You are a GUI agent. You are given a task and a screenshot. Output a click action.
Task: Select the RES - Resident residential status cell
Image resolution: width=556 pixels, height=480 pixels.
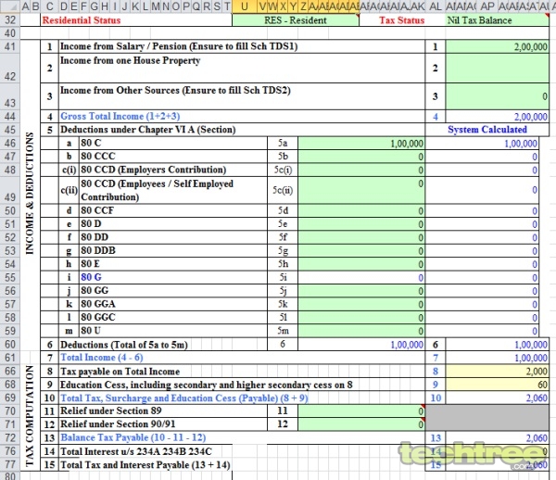(x=296, y=20)
